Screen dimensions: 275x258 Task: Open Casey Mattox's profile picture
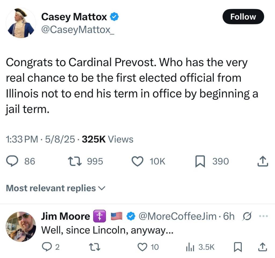point(21,23)
